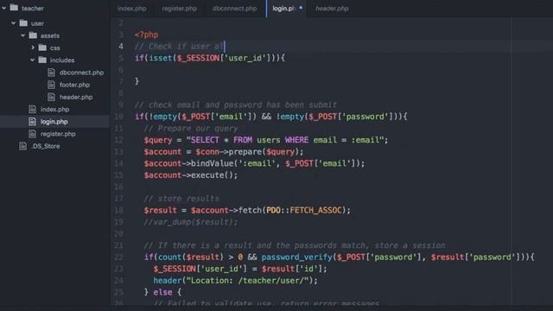553x311 pixels.
Task: Click the '//var_dump($result);' comment
Action: pyautogui.click(x=191, y=222)
